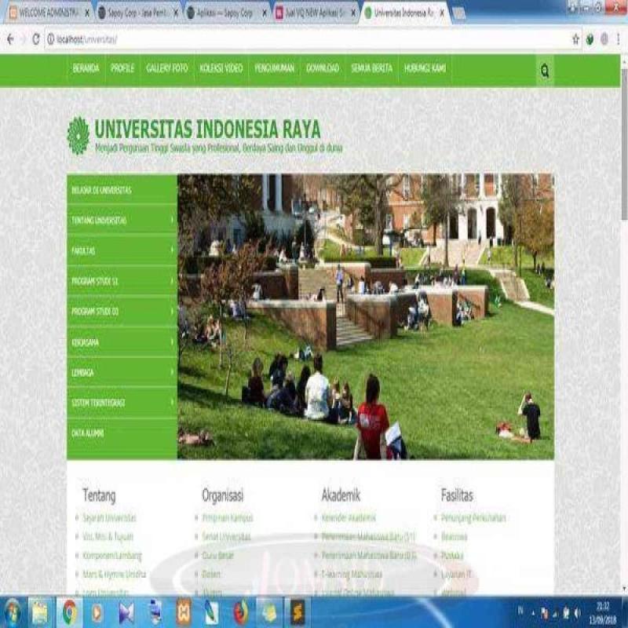The image size is (628, 628).
Task: Click the Kalender Akademik link
Action: 350,518
